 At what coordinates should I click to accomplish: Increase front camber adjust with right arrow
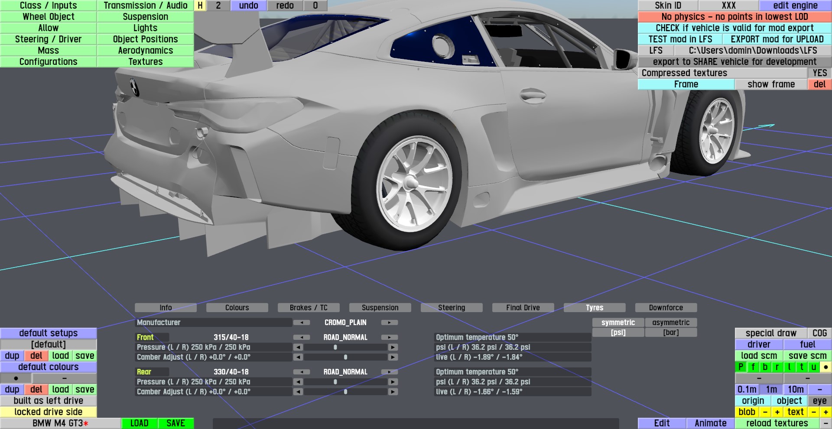pyautogui.click(x=393, y=357)
